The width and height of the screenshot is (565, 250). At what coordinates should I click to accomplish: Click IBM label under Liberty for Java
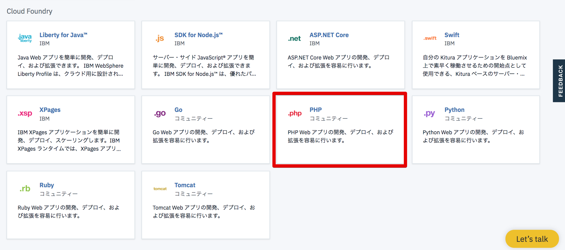45,43
